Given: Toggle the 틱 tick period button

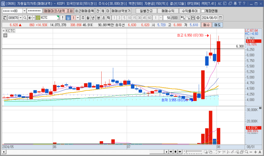Looking at the screenshot, I should click(109, 18).
